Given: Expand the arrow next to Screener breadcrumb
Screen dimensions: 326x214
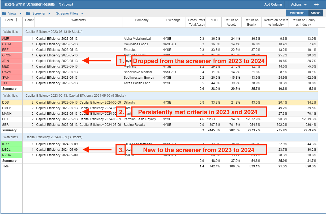Looking at the screenshot, I should pos(49,14).
